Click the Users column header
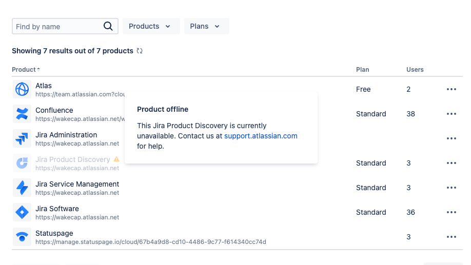 tap(415, 69)
